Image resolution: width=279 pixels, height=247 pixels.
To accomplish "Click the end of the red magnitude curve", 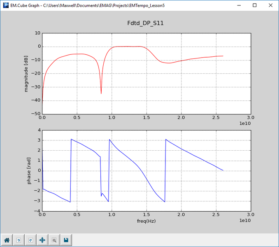I will 223,56.
